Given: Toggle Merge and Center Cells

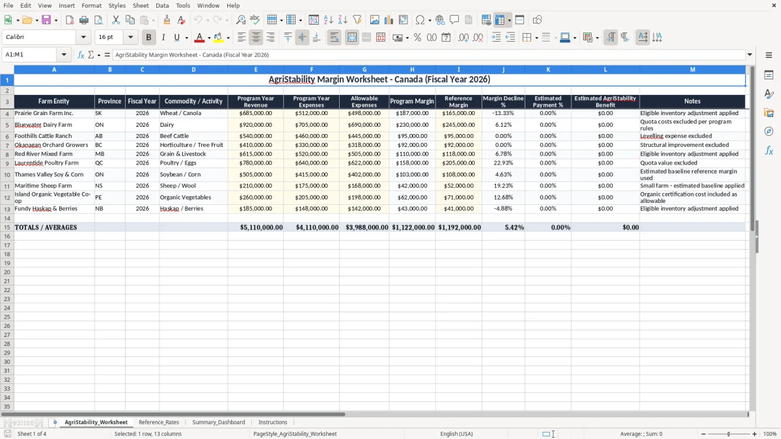Looking at the screenshot, I should pos(351,37).
